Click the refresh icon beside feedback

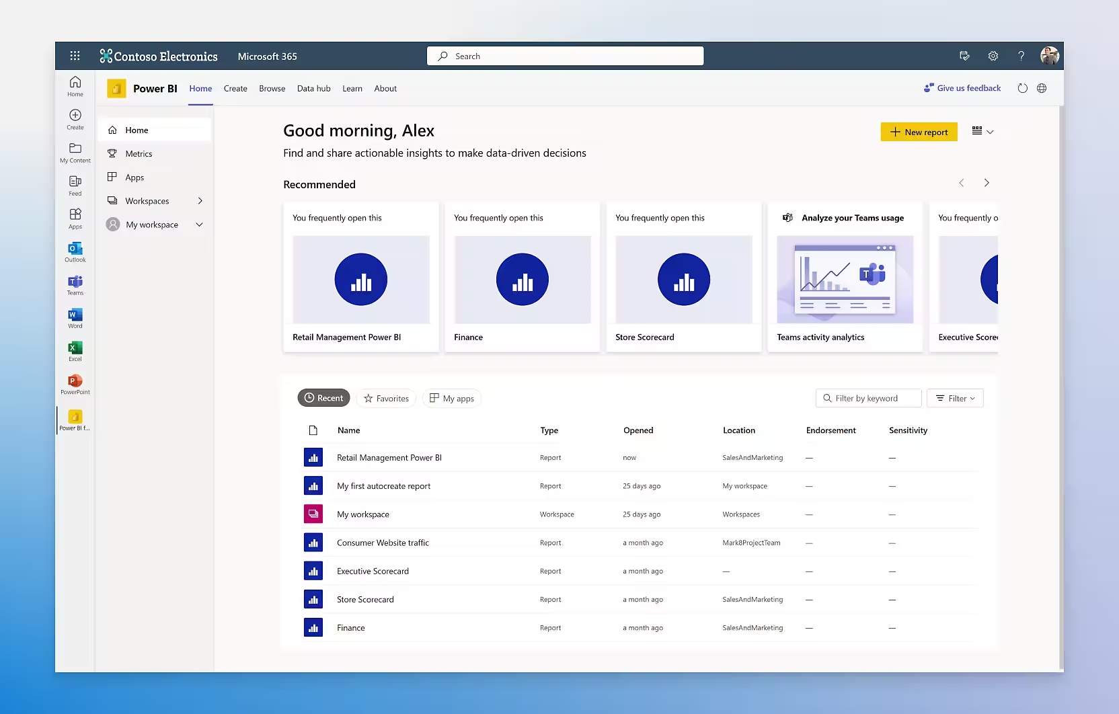tap(1022, 88)
